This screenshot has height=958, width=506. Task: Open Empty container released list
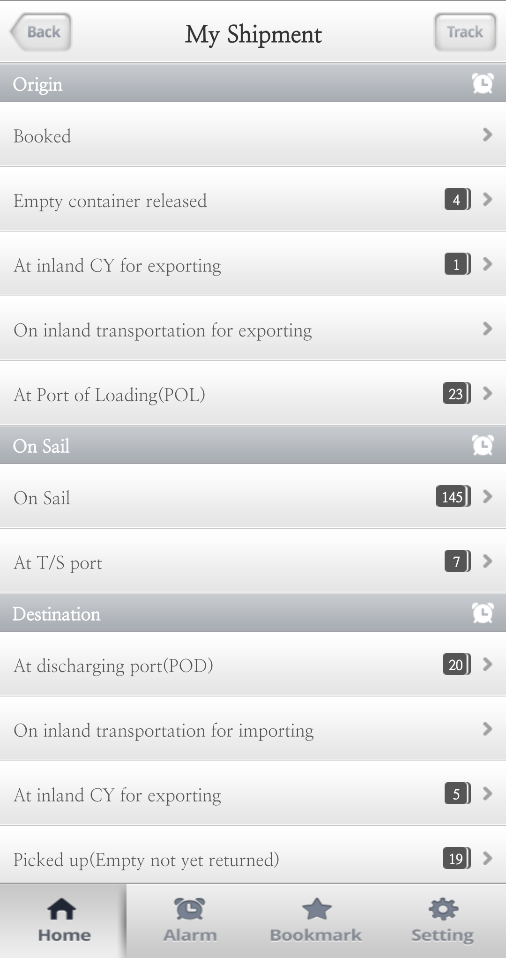click(253, 200)
